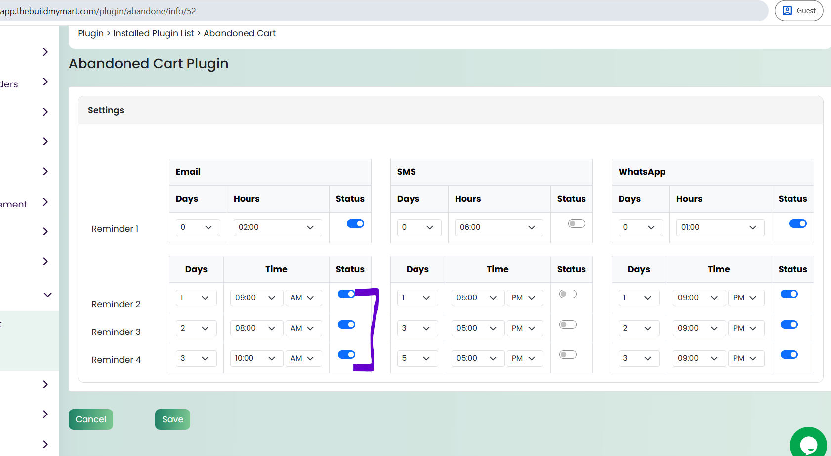
Task: Open SMS Reminder 1 Days dropdown
Action: point(419,227)
